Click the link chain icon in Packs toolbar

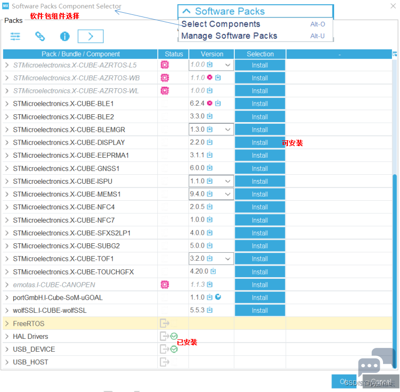click(40, 36)
